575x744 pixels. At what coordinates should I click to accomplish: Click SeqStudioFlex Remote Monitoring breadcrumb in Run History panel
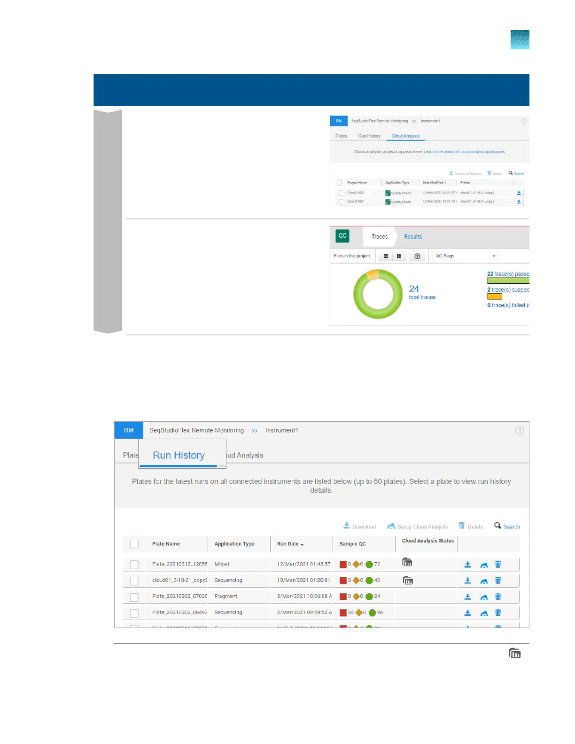coord(196,430)
